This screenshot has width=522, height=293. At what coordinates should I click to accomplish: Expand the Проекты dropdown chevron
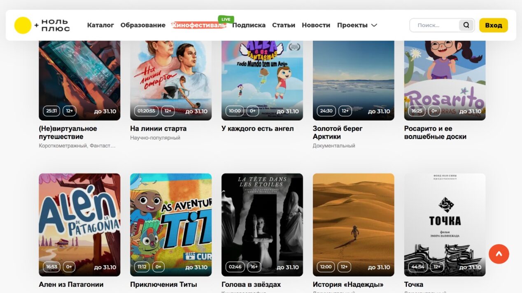374,25
